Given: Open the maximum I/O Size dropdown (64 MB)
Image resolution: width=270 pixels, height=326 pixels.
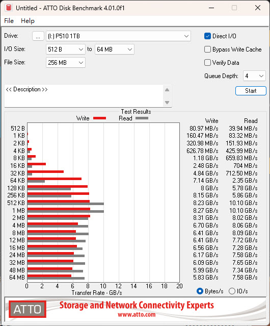Looking at the screenshot, I should pos(115,49).
